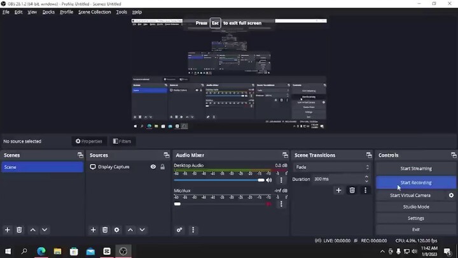This screenshot has width=458, height=258.
Task: Undock the Scene Transitions panel
Action: 369,155
